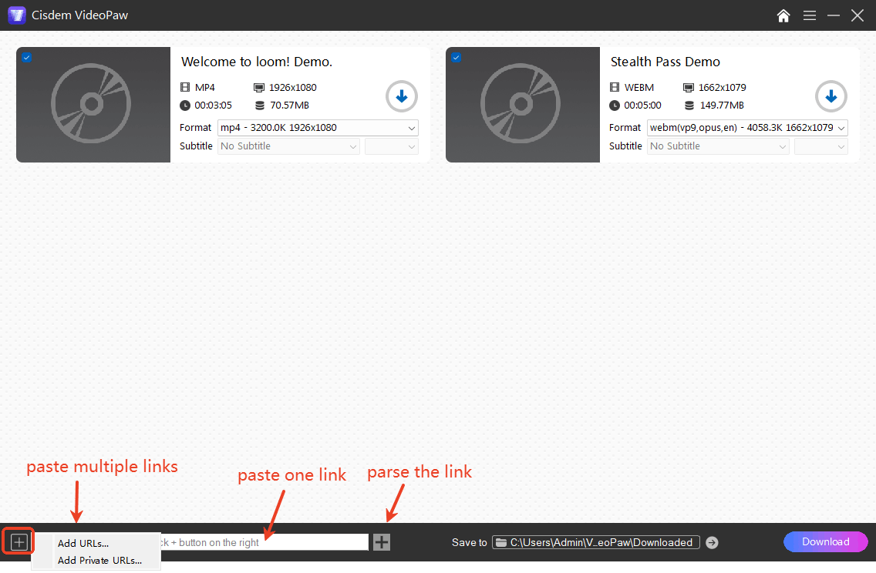
Task: Click the 1926x1080 resolution value beside MP4
Action: 293,88
